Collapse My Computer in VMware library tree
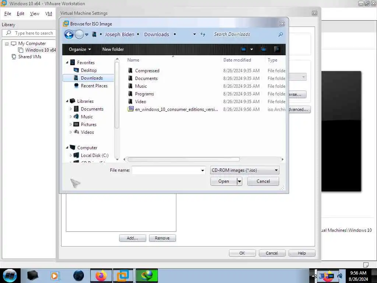The height and width of the screenshot is (283, 377). pyautogui.click(x=7, y=44)
